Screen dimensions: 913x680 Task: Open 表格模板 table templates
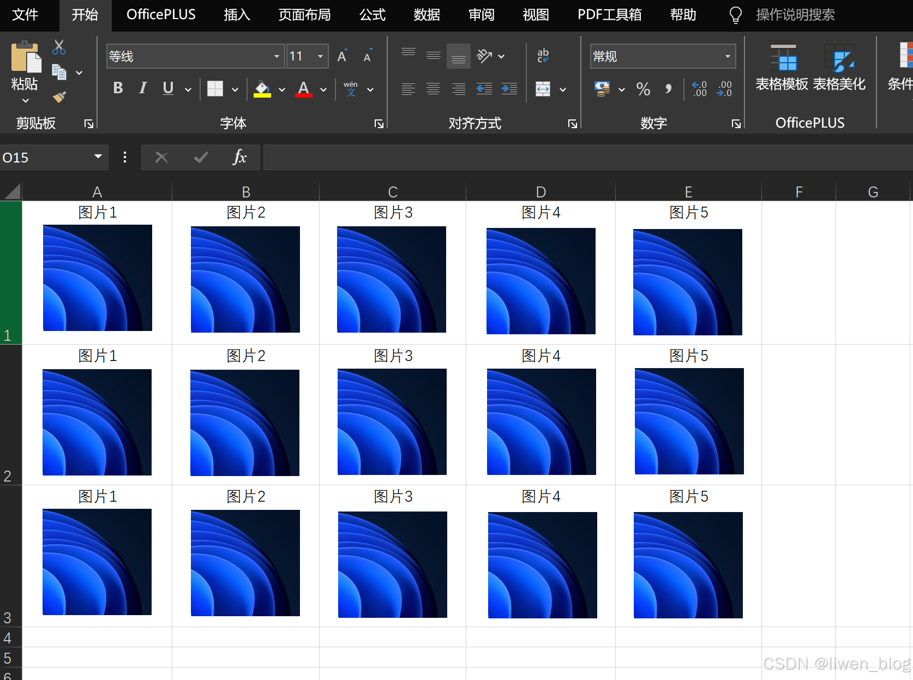point(782,68)
